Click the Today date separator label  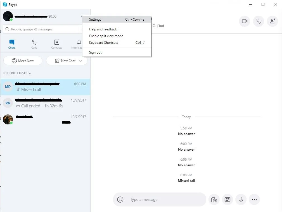pos(186,117)
